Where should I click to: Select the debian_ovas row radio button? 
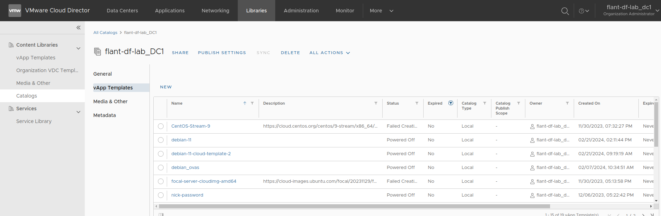pyautogui.click(x=161, y=168)
